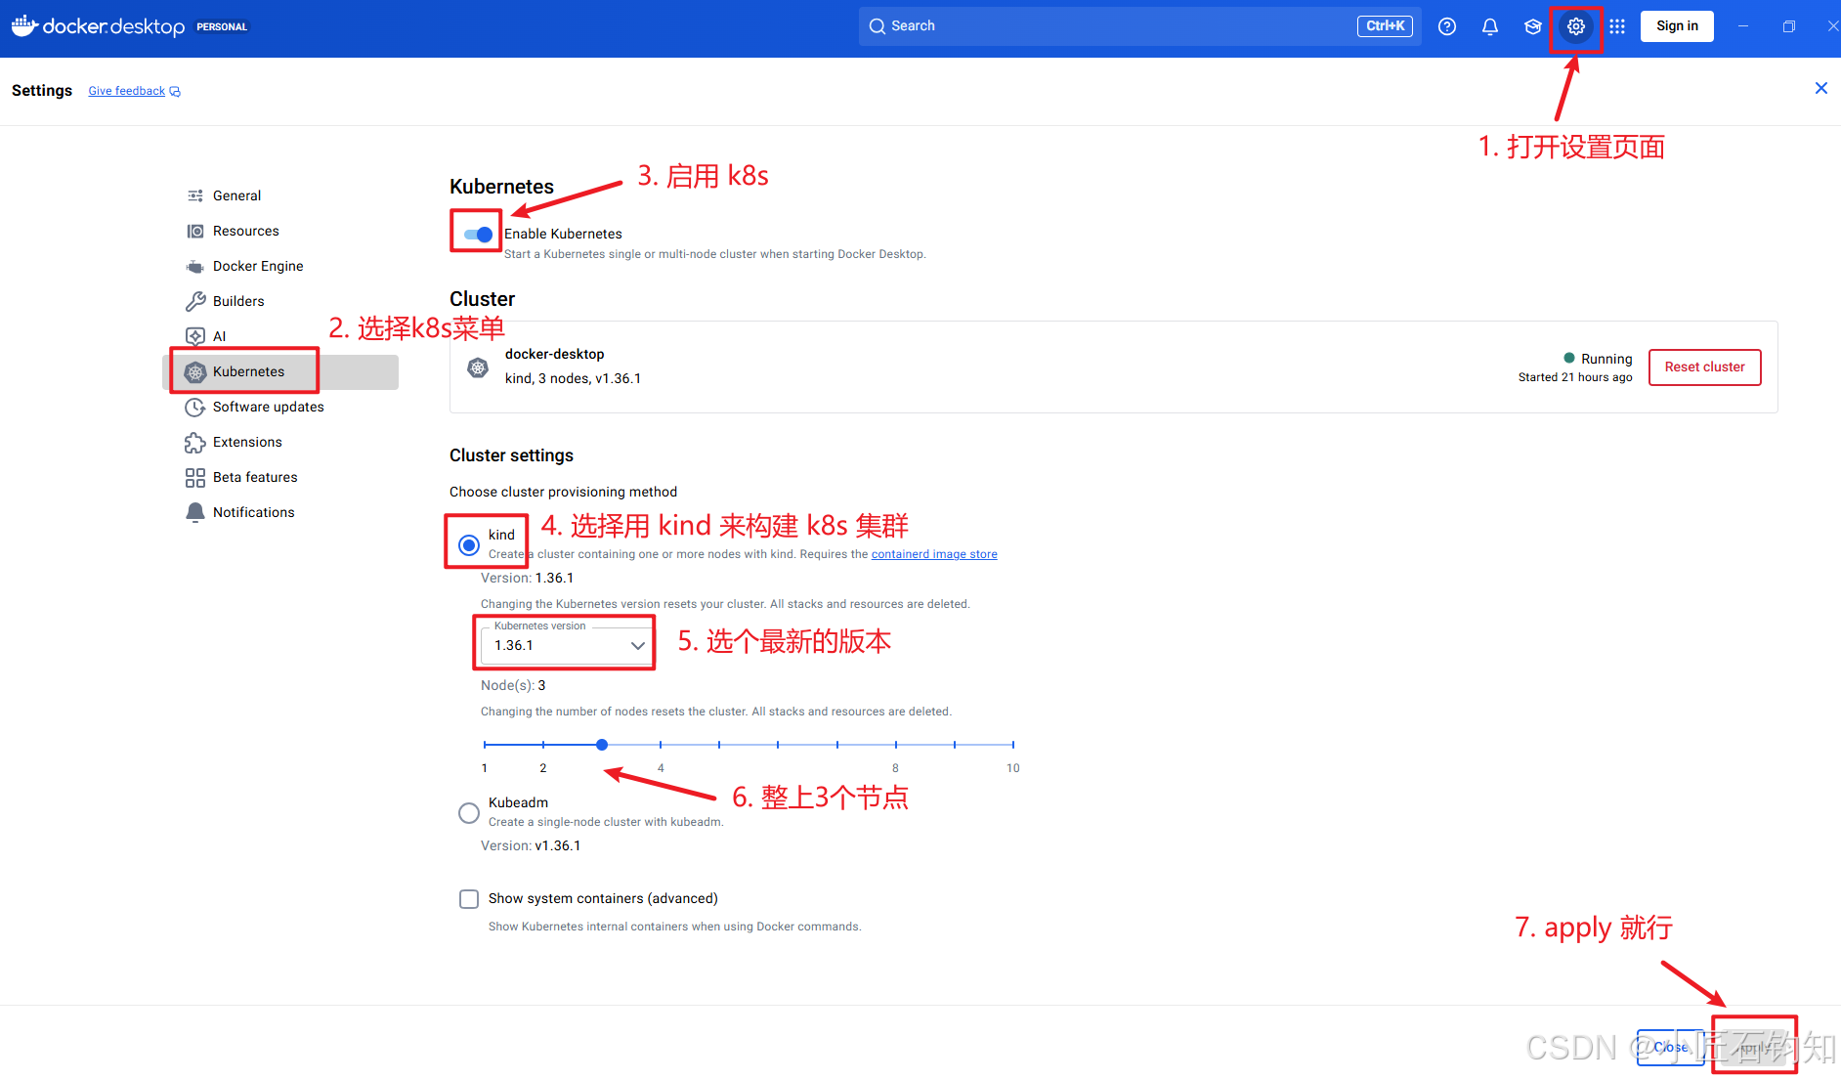Click the 'Node(s): 3' label
The image size is (1841, 1079).
coord(513,685)
